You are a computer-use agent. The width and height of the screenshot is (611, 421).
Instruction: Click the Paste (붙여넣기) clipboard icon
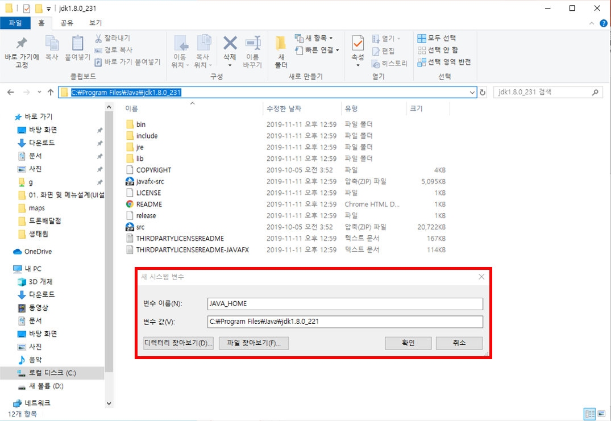coord(77,44)
